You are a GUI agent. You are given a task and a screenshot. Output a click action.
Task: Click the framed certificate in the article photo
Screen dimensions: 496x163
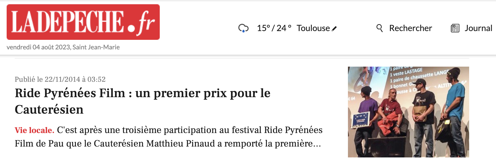click(x=361, y=120)
